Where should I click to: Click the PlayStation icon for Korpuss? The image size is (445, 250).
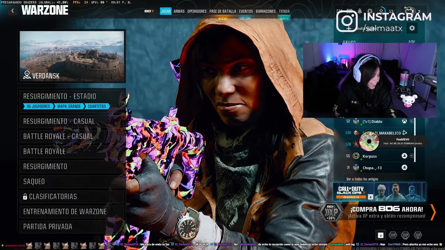404,156
